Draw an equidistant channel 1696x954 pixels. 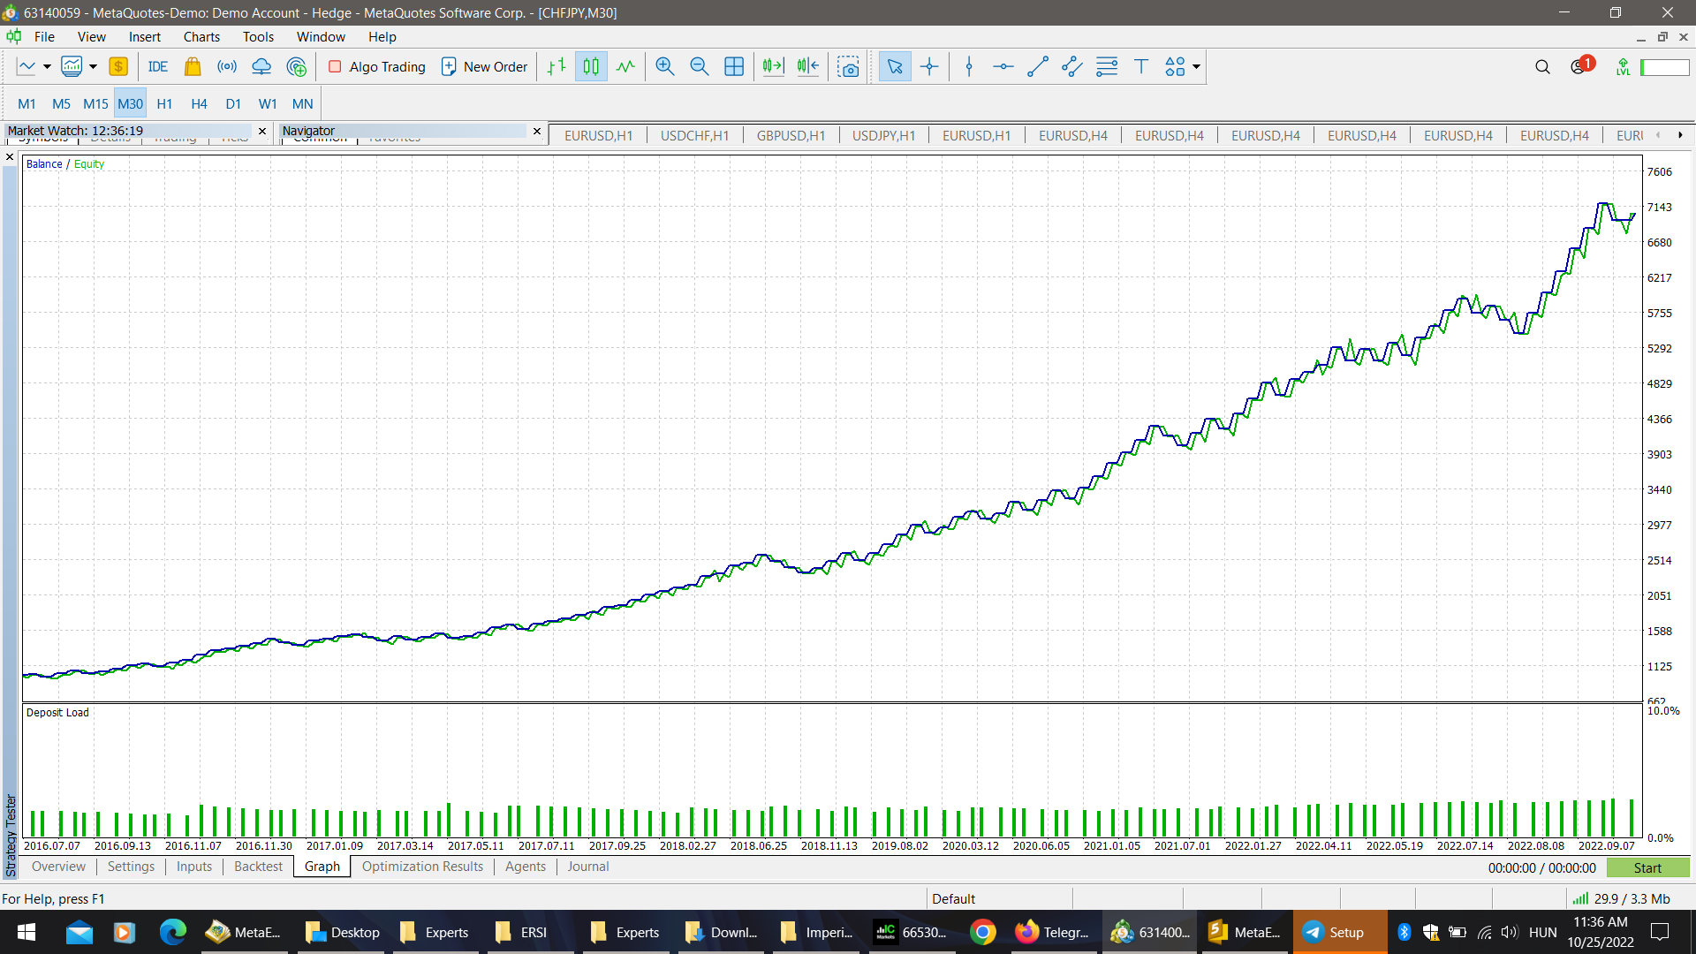(1072, 66)
